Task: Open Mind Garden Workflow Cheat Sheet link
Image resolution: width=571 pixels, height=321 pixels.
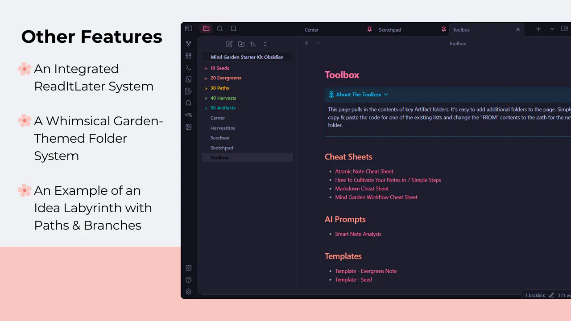Action: [x=376, y=197]
